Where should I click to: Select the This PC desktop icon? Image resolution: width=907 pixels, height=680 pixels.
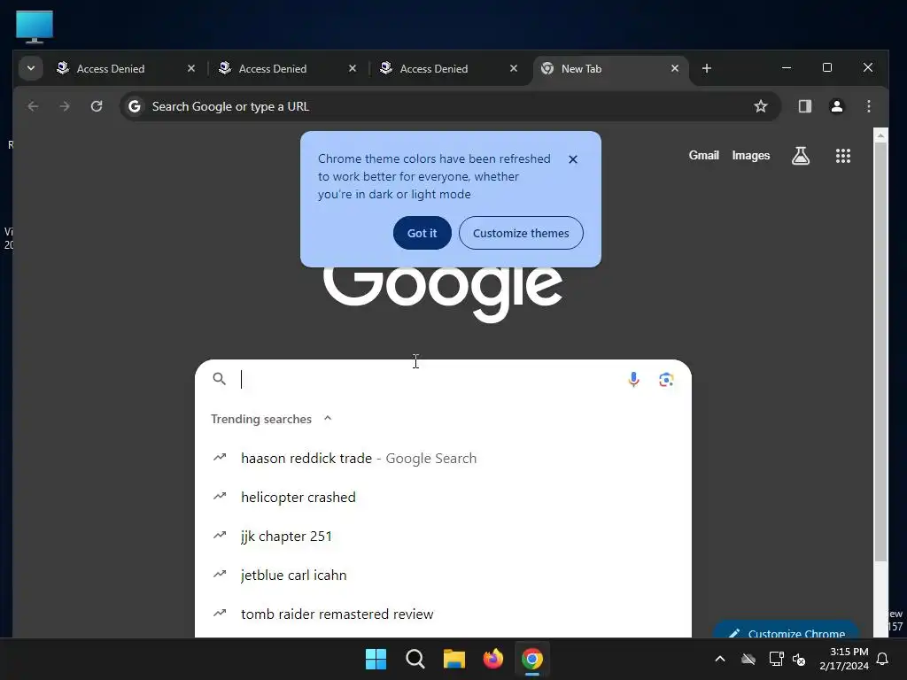(x=35, y=27)
